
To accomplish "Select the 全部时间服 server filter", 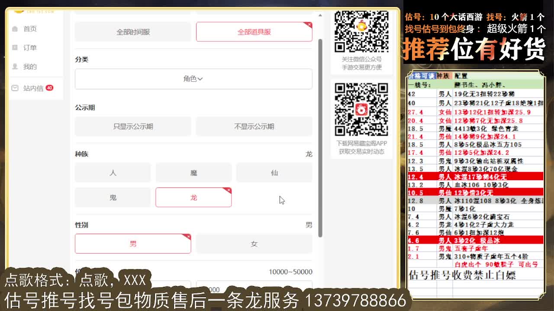I will (133, 32).
